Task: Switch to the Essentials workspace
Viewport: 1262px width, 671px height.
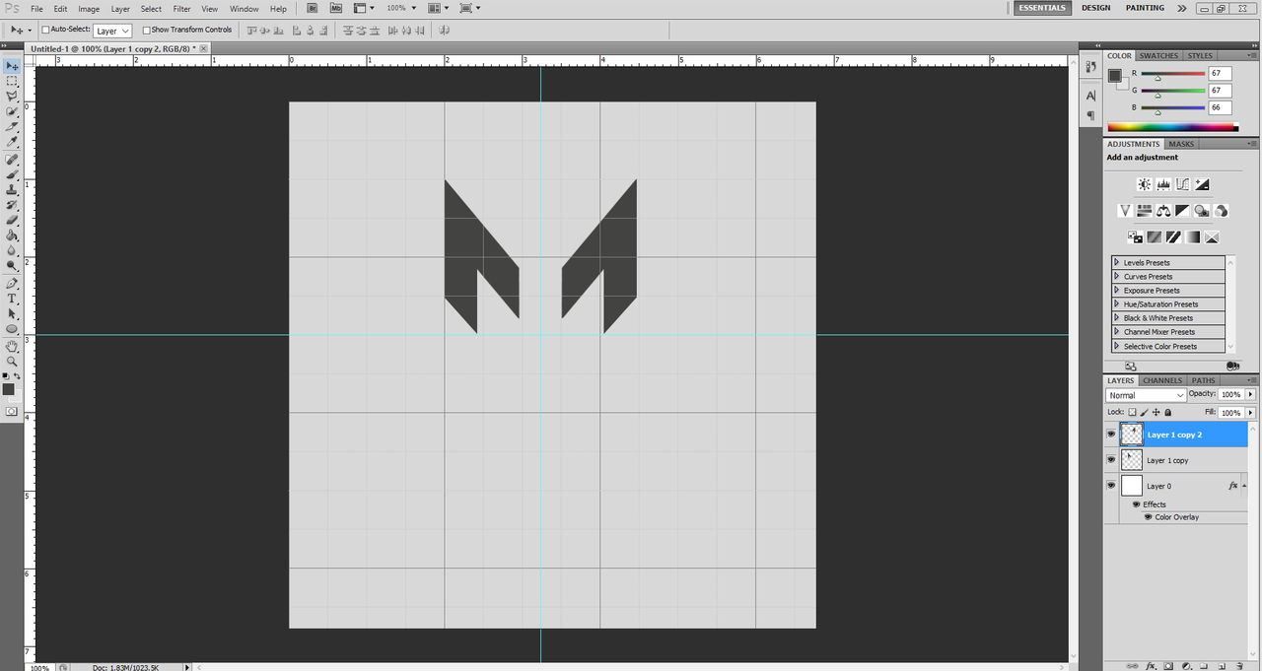Action: pos(1042,8)
